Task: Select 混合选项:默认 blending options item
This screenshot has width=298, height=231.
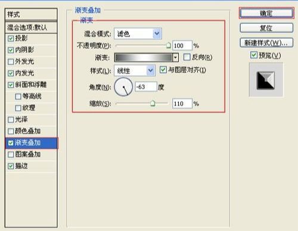Action: 31,27
